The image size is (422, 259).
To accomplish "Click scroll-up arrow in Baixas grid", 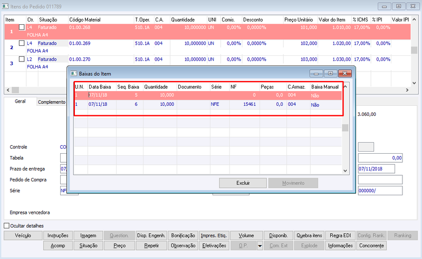I will [346, 87].
